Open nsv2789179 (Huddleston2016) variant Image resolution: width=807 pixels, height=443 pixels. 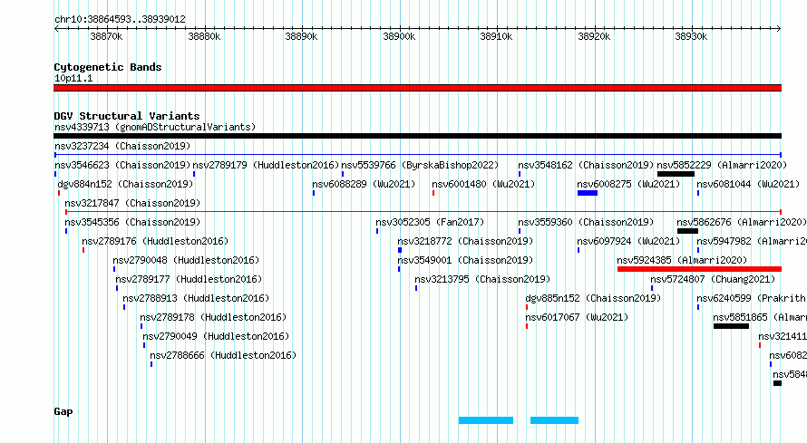[266, 165]
